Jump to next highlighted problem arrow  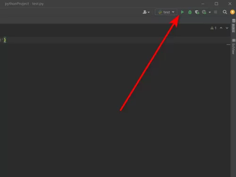227,28
